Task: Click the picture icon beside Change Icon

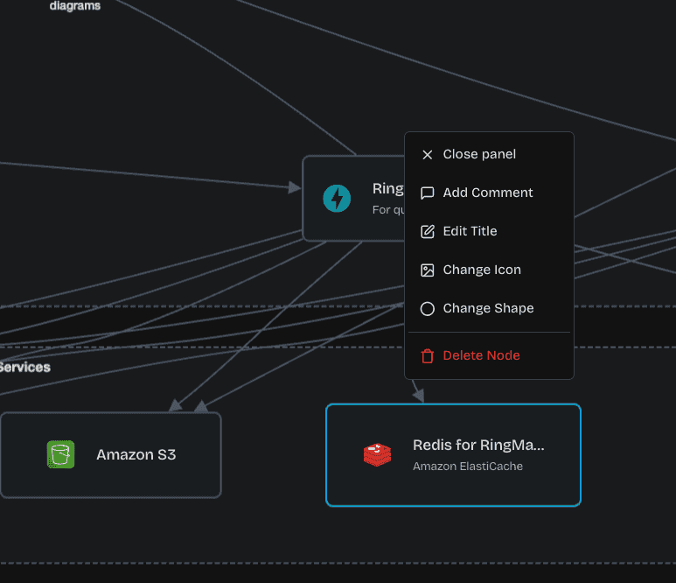Action: pos(428,270)
